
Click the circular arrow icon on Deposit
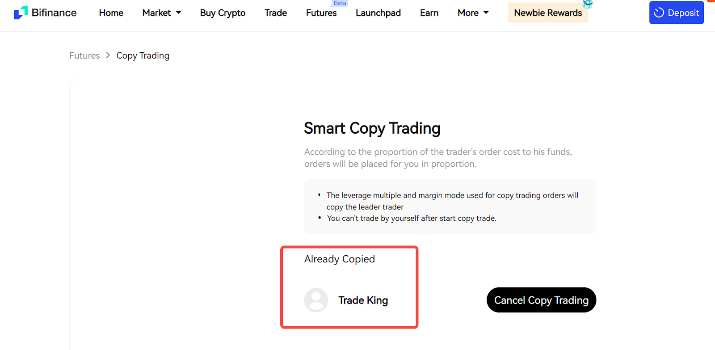tap(659, 13)
